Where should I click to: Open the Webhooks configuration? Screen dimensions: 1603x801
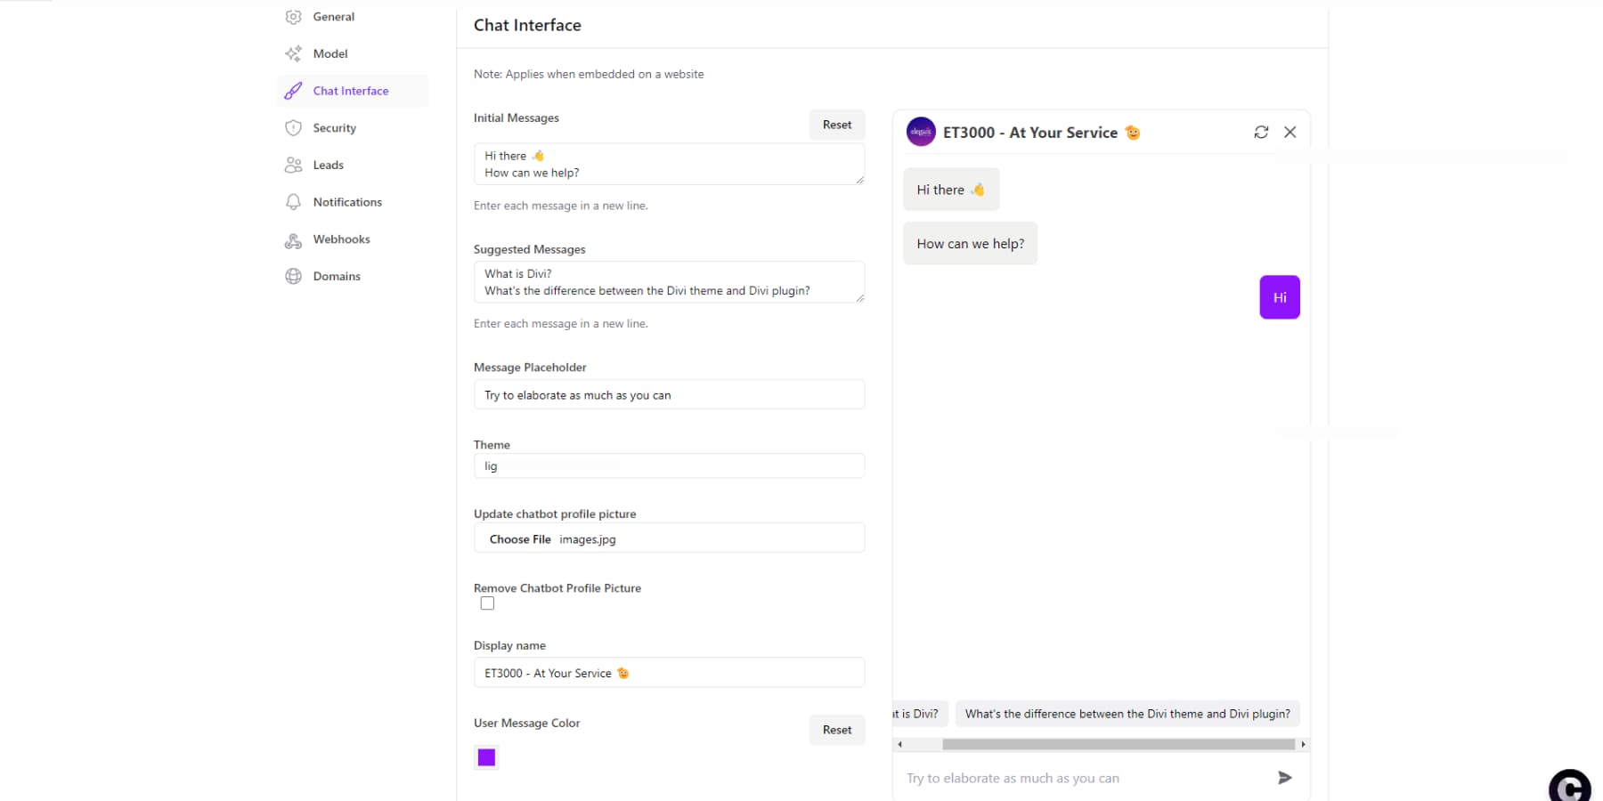[341, 239]
